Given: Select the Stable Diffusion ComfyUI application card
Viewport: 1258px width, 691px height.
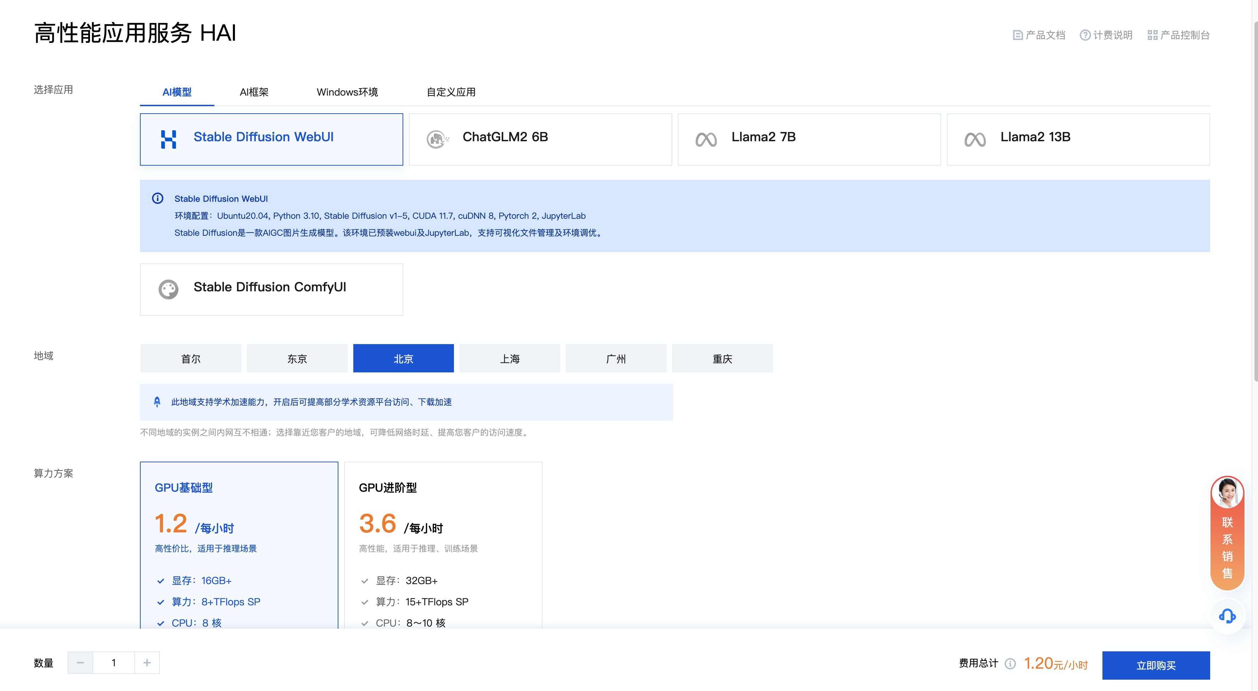Looking at the screenshot, I should (271, 289).
